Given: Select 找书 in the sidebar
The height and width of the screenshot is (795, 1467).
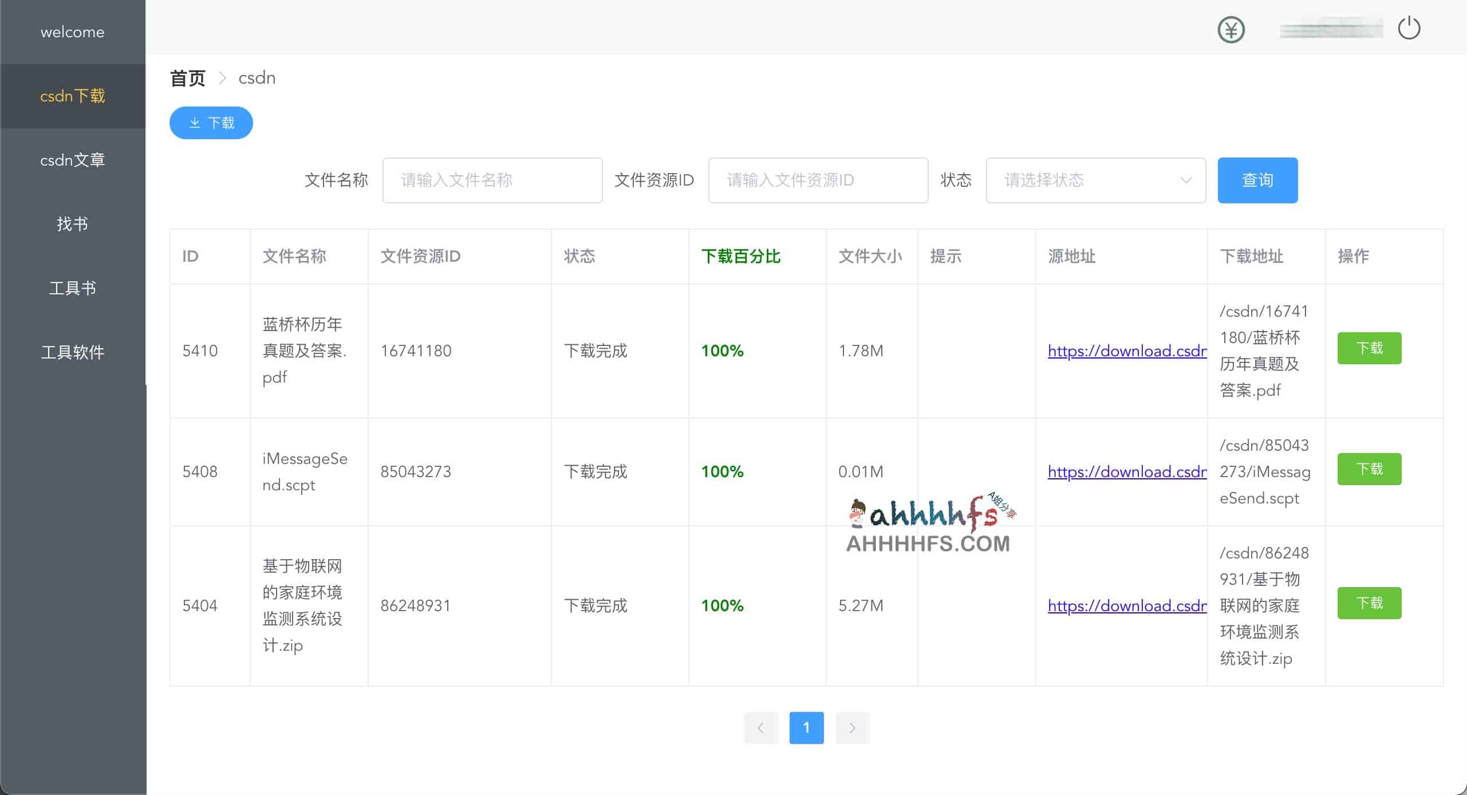Looking at the screenshot, I should click(x=72, y=224).
